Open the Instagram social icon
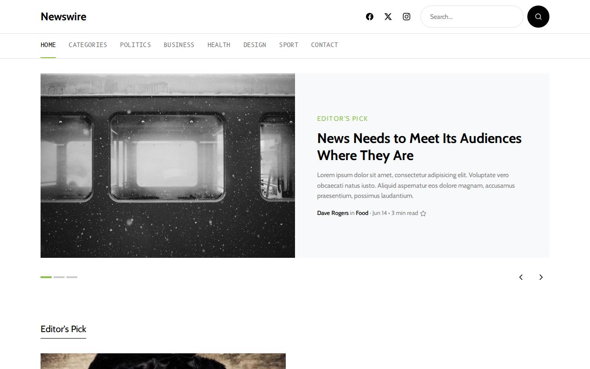The width and height of the screenshot is (590, 369). click(407, 17)
